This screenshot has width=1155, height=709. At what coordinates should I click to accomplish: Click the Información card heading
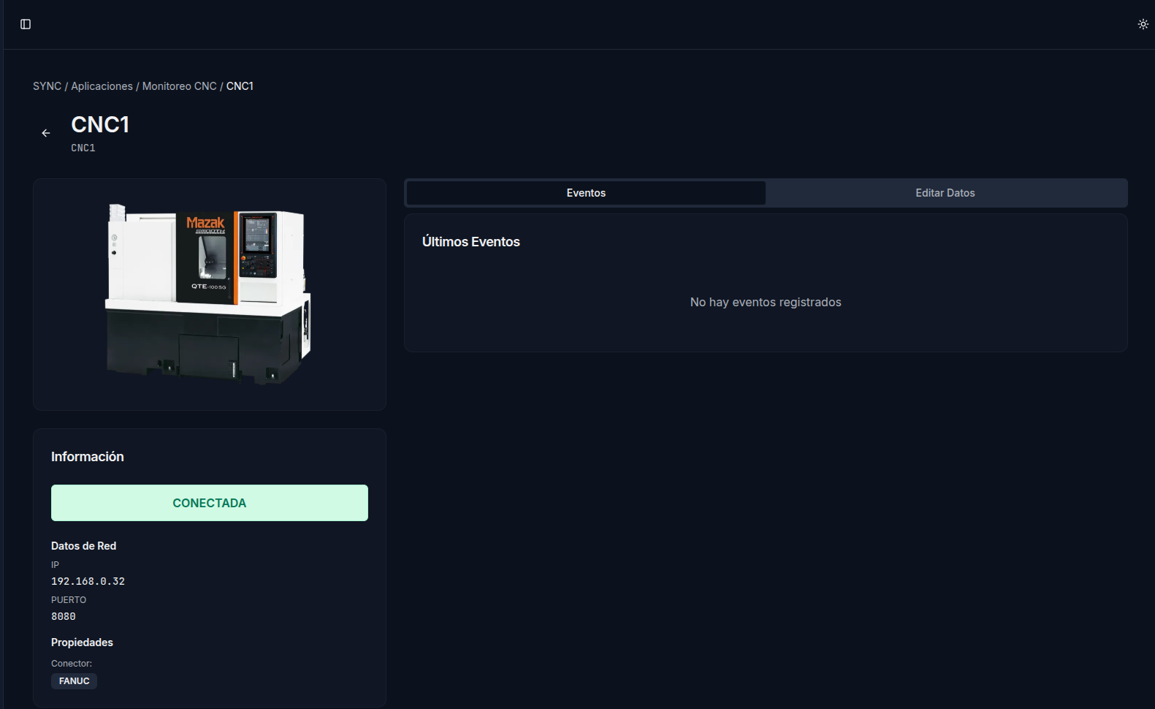tap(88, 457)
